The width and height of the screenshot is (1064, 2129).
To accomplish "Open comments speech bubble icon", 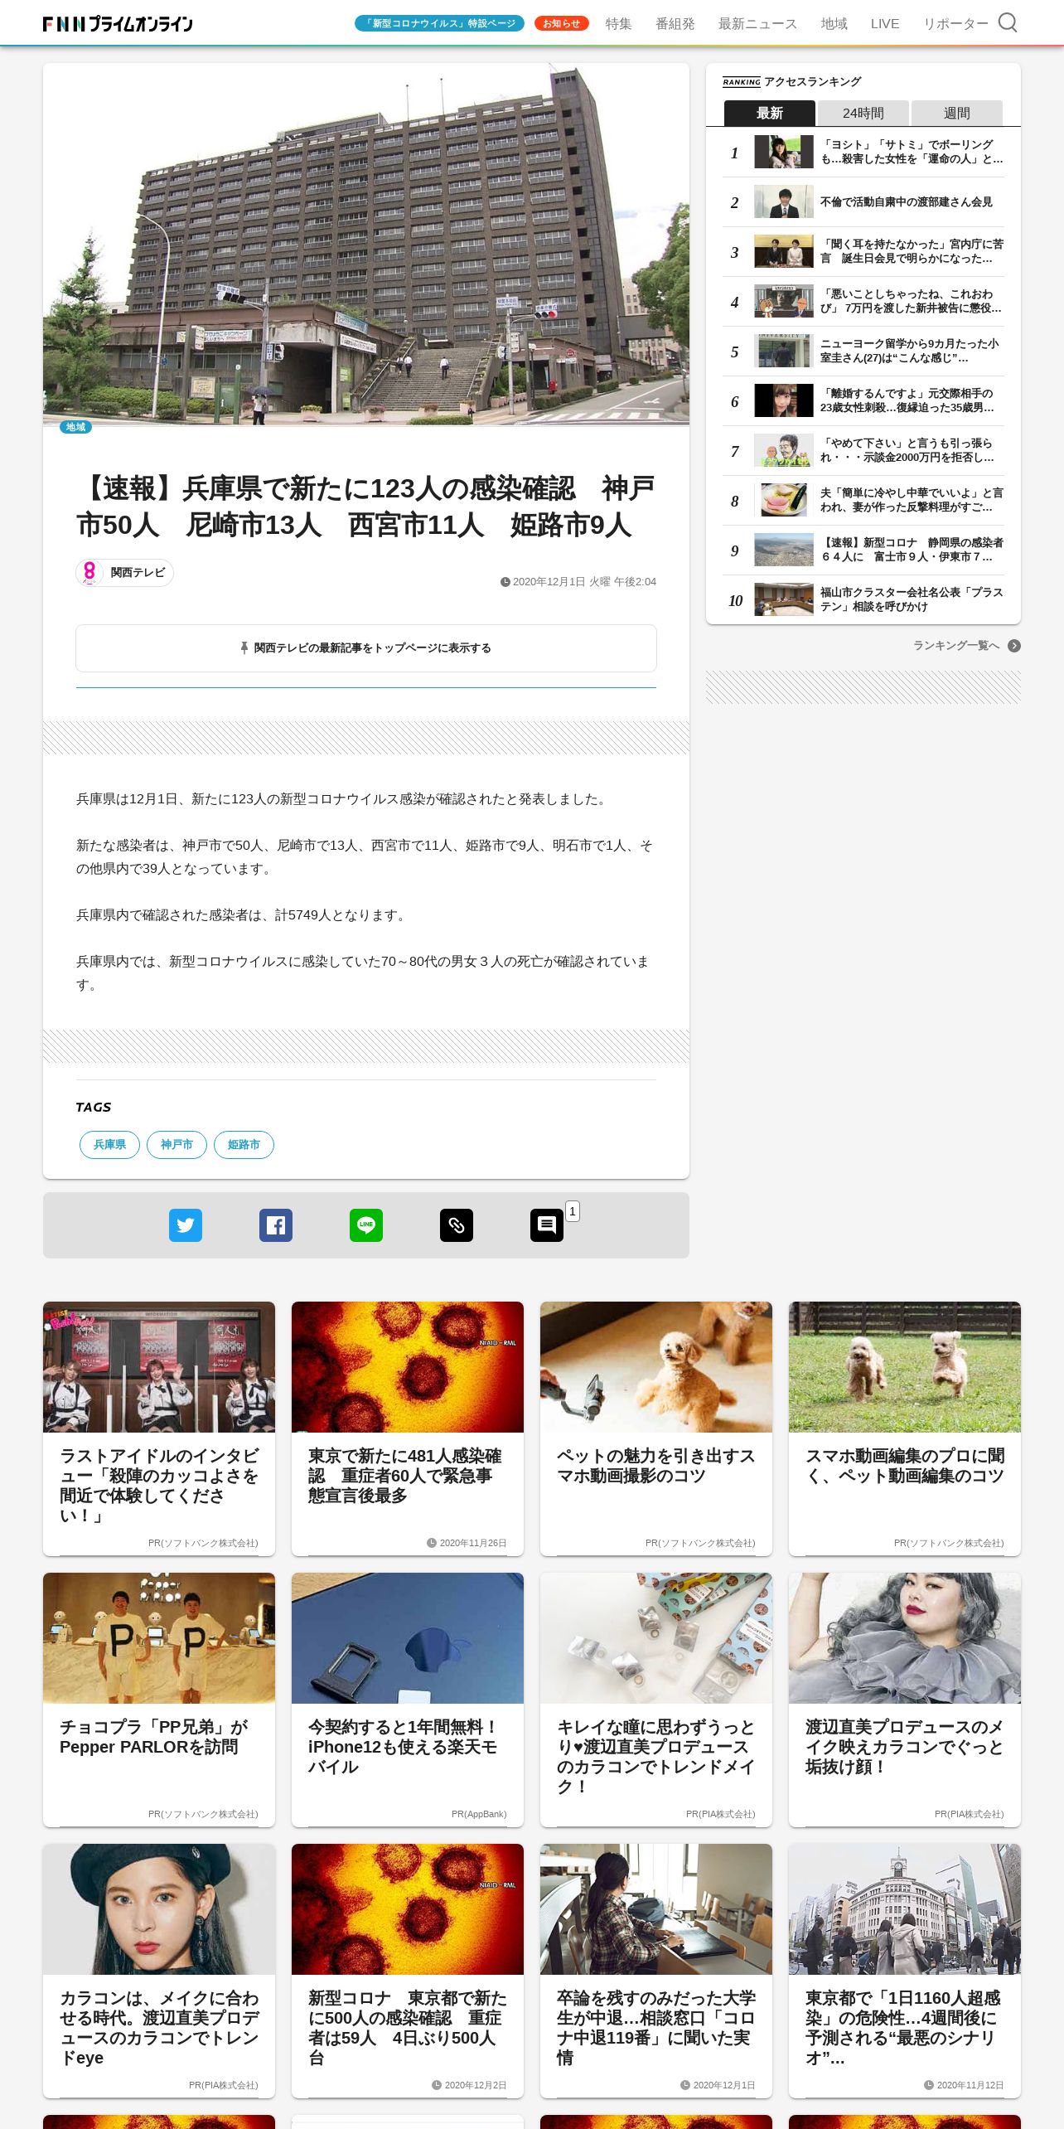I will (547, 1225).
